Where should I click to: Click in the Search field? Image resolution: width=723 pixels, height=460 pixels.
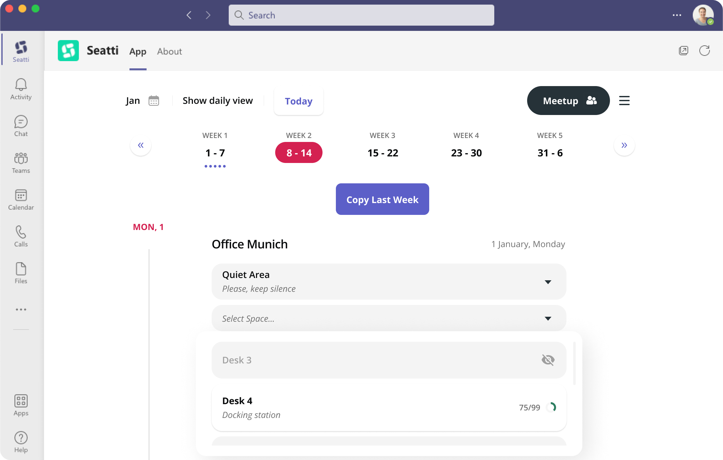coord(361,15)
